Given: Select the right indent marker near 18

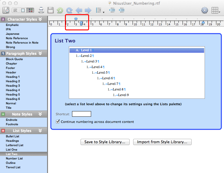Looking at the screenshot, I should click(203, 22).
